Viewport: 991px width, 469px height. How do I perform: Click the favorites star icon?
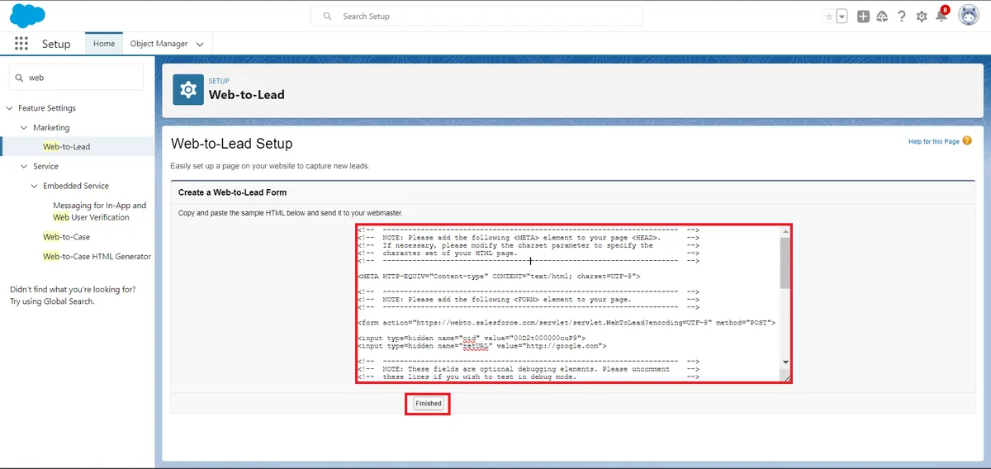(x=828, y=17)
